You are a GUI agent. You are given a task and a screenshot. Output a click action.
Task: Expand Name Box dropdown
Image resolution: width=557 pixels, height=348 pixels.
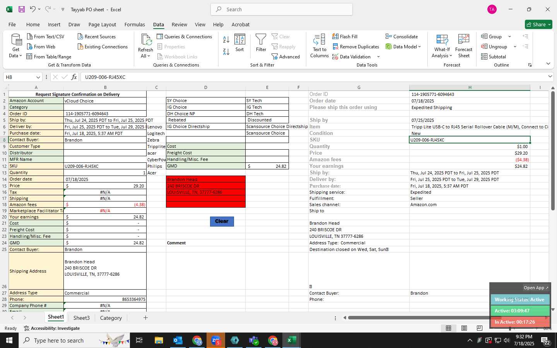[x=38, y=77]
